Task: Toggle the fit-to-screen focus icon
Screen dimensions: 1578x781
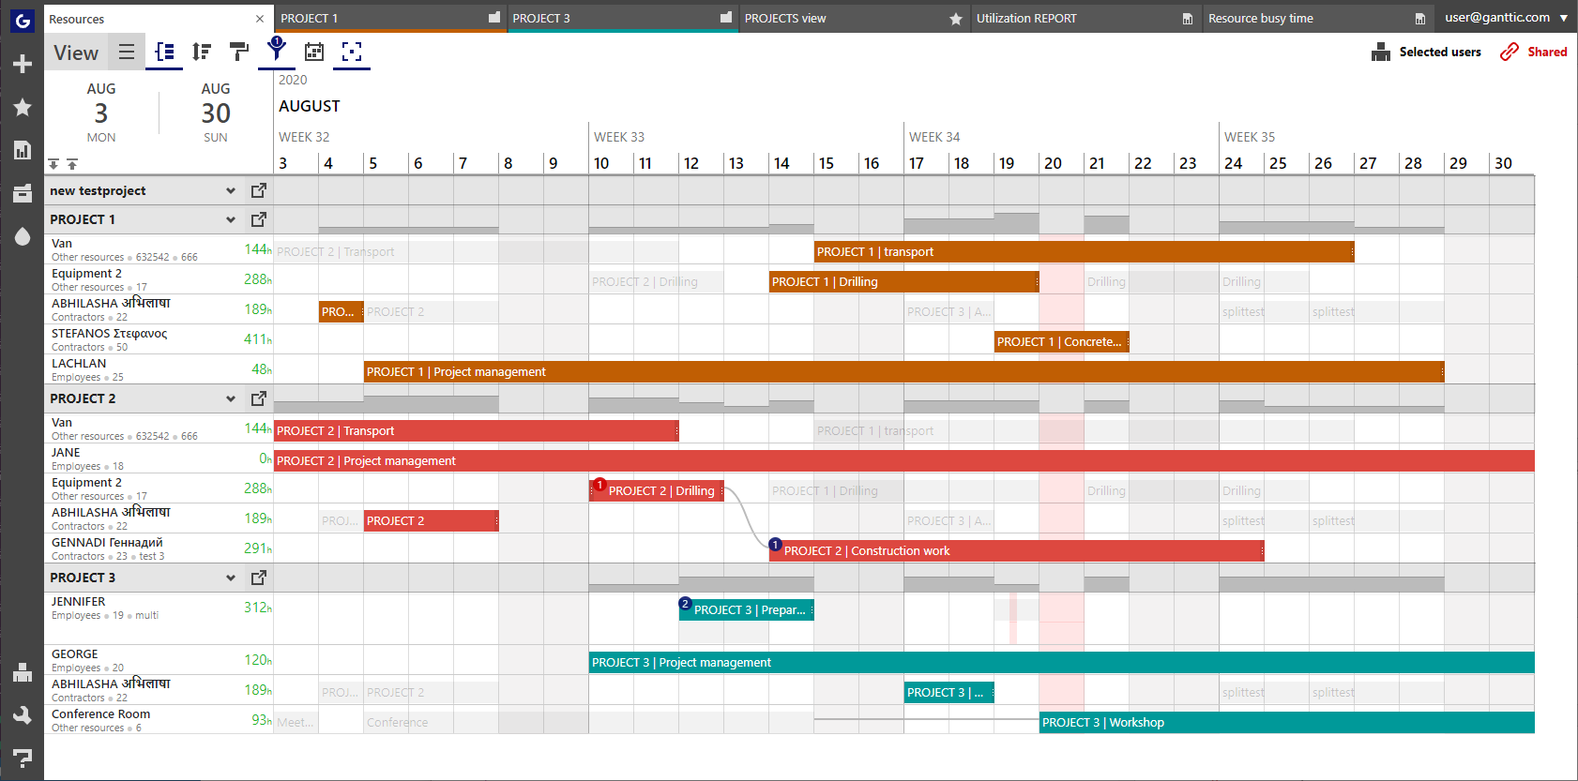Action: 352,52
